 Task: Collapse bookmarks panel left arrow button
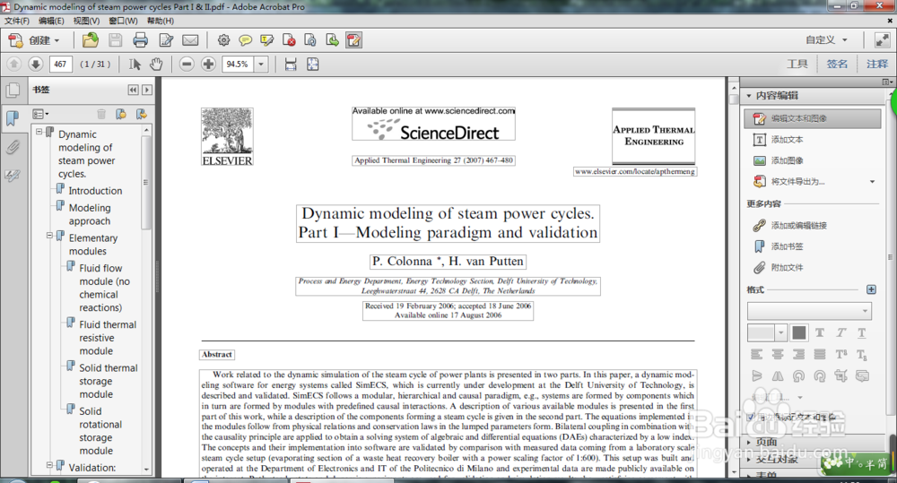(133, 90)
